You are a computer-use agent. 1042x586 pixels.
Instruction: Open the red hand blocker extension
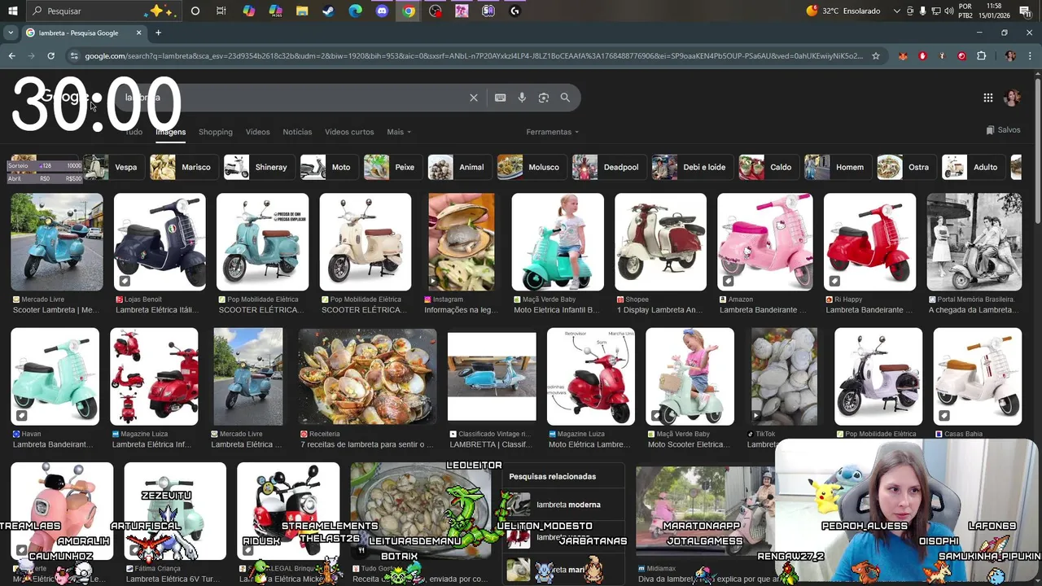pos(922,56)
